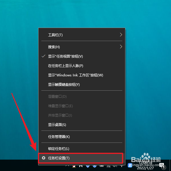
Task: Select 显示桌面(S) menu entry
Action: pyautogui.click(x=82, y=125)
